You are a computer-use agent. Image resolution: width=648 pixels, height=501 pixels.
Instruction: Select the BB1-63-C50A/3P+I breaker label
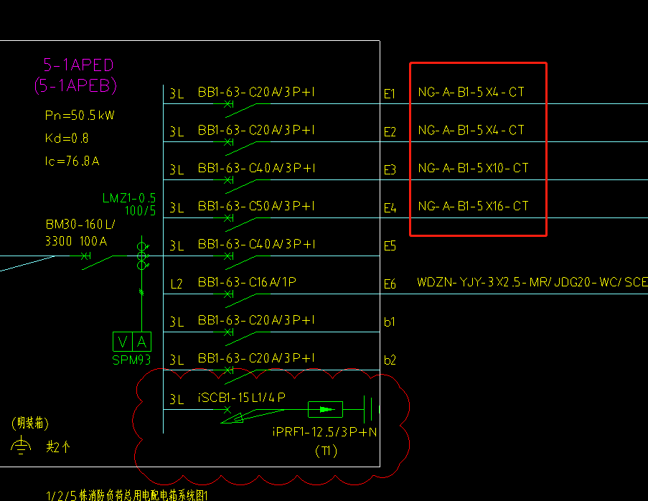(x=256, y=206)
